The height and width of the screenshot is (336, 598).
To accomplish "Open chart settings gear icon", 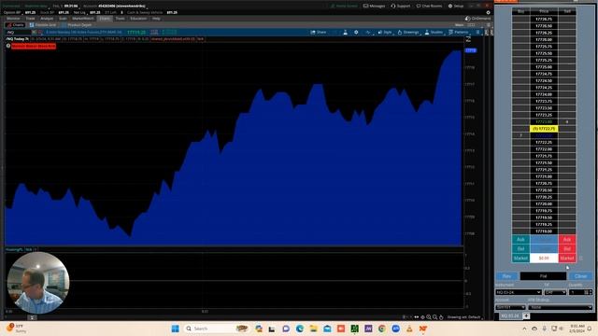I will 356,33.
